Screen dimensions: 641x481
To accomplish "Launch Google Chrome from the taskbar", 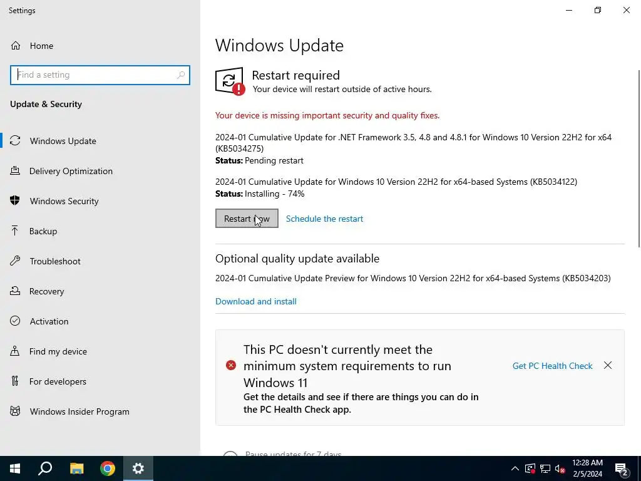I will coord(108,468).
